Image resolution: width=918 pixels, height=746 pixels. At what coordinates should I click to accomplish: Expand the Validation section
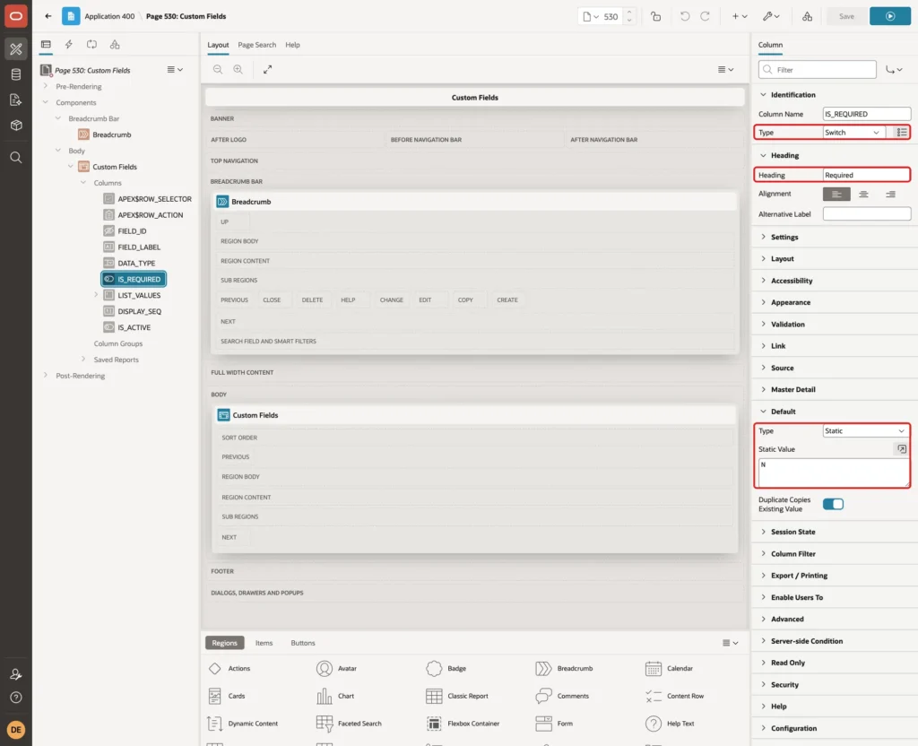pyautogui.click(x=787, y=325)
